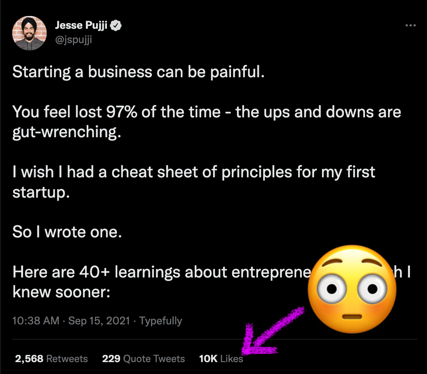
Task: Click the blue verified checkmark badge
Action: (116, 26)
